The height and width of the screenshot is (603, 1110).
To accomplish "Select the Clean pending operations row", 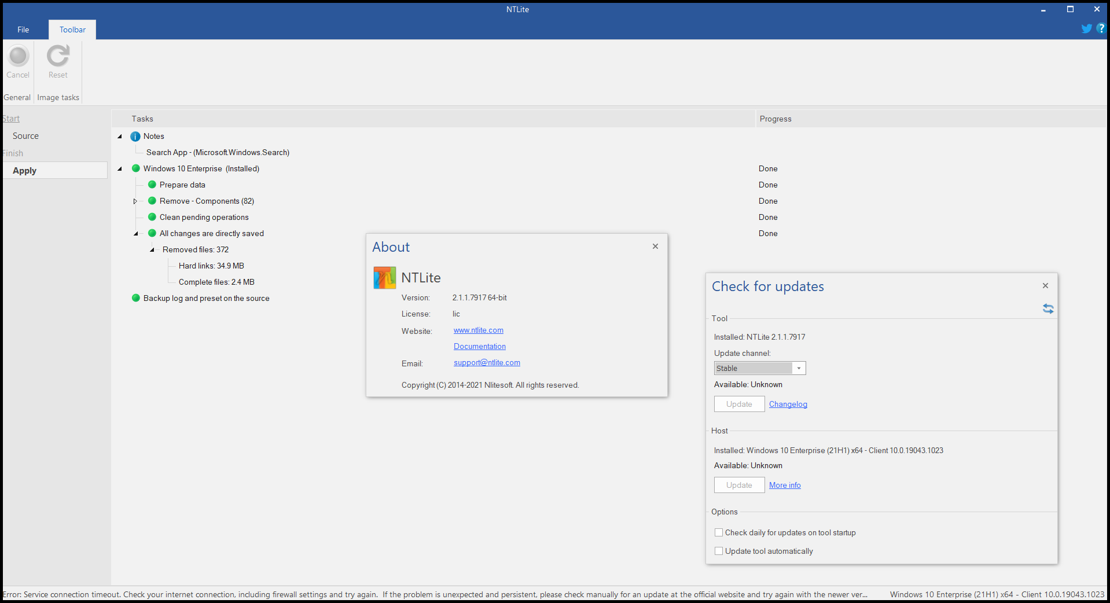I will [x=204, y=217].
